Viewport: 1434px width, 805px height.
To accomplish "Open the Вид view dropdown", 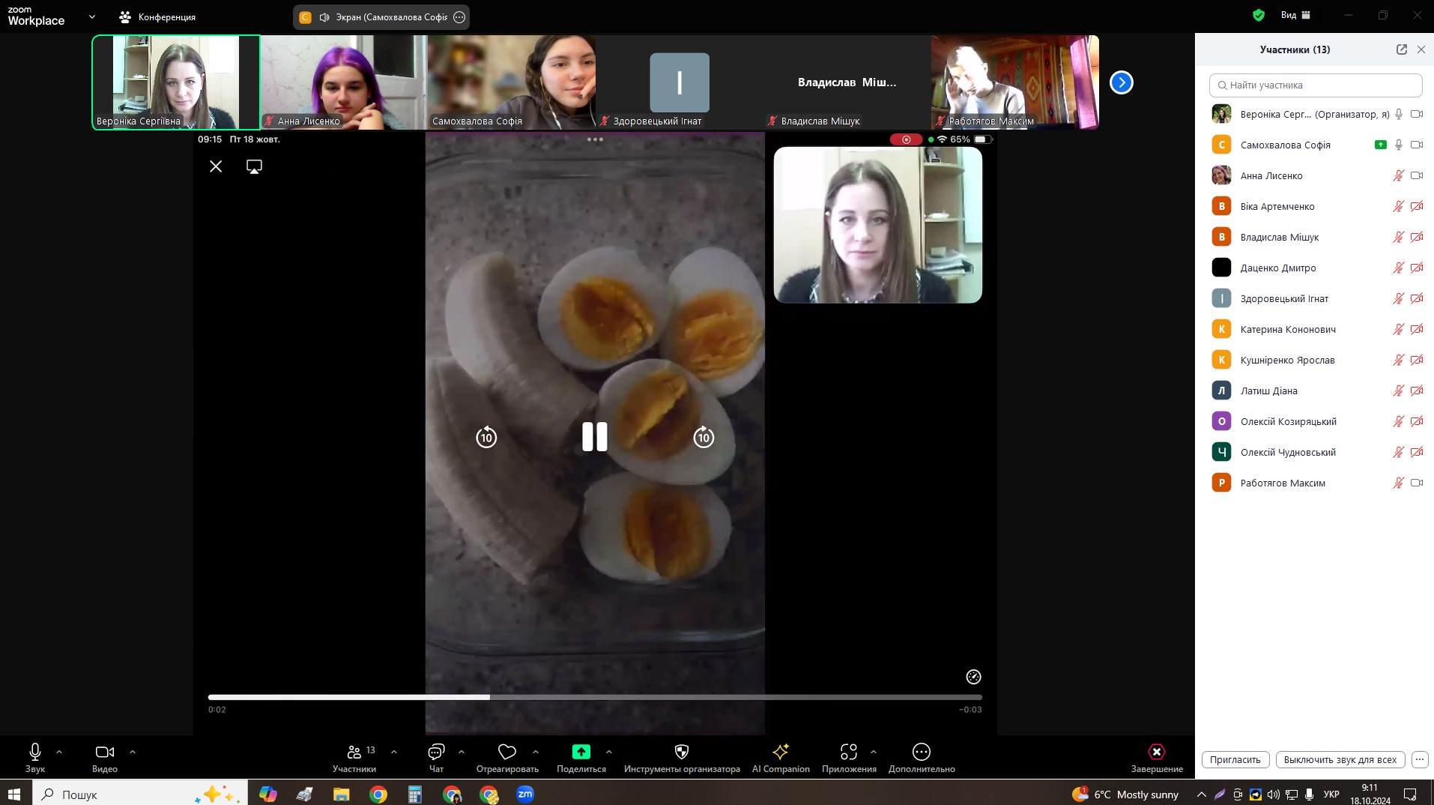I will click(x=1295, y=15).
